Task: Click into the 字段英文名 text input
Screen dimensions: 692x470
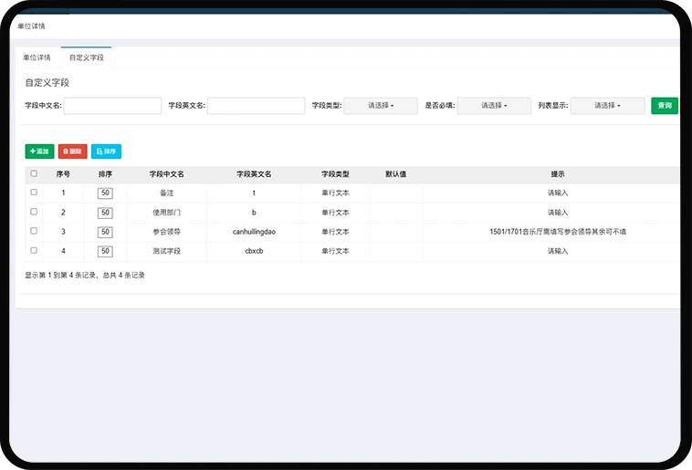Action: pyautogui.click(x=256, y=106)
